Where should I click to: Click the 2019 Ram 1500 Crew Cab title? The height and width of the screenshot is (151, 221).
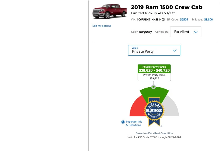(x=166, y=7)
